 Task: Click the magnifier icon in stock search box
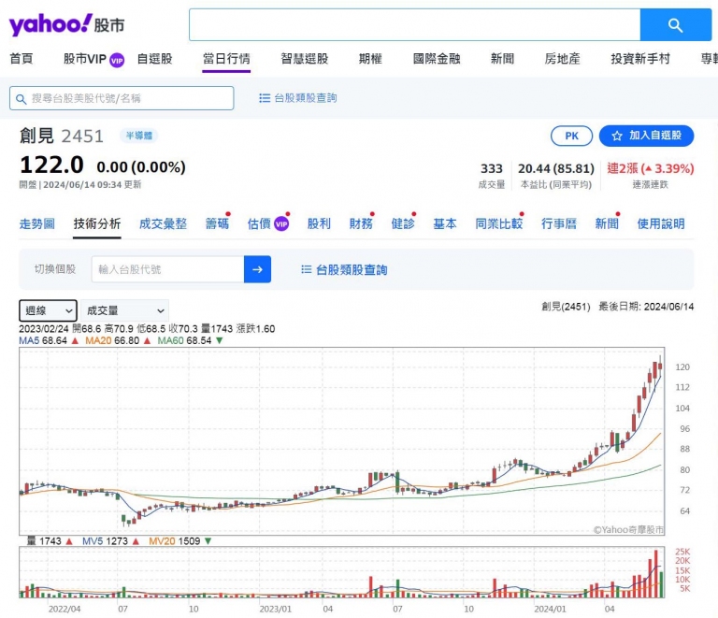pyautogui.click(x=22, y=99)
